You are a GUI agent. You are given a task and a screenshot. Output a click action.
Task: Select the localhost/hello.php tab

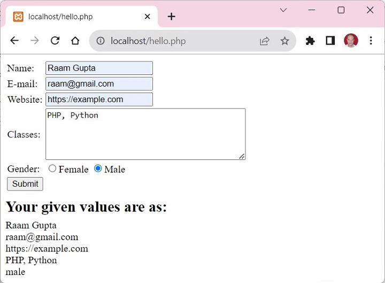click(x=81, y=17)
